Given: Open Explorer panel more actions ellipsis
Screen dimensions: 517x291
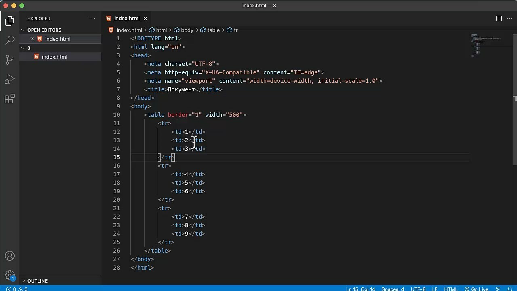Looking at the screenshot, I should (x=92, y=19).
